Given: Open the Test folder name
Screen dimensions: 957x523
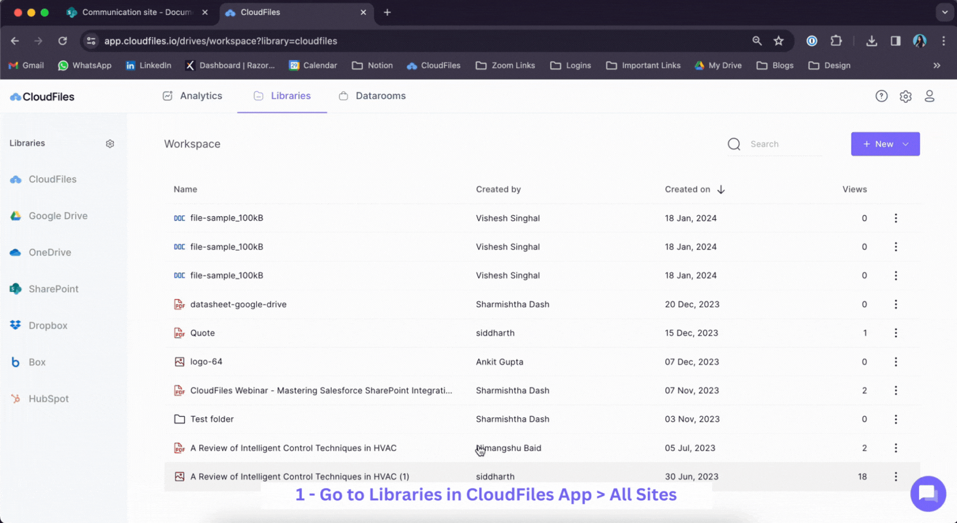Looking at the screenshot, I should click(x=212, y=419).
